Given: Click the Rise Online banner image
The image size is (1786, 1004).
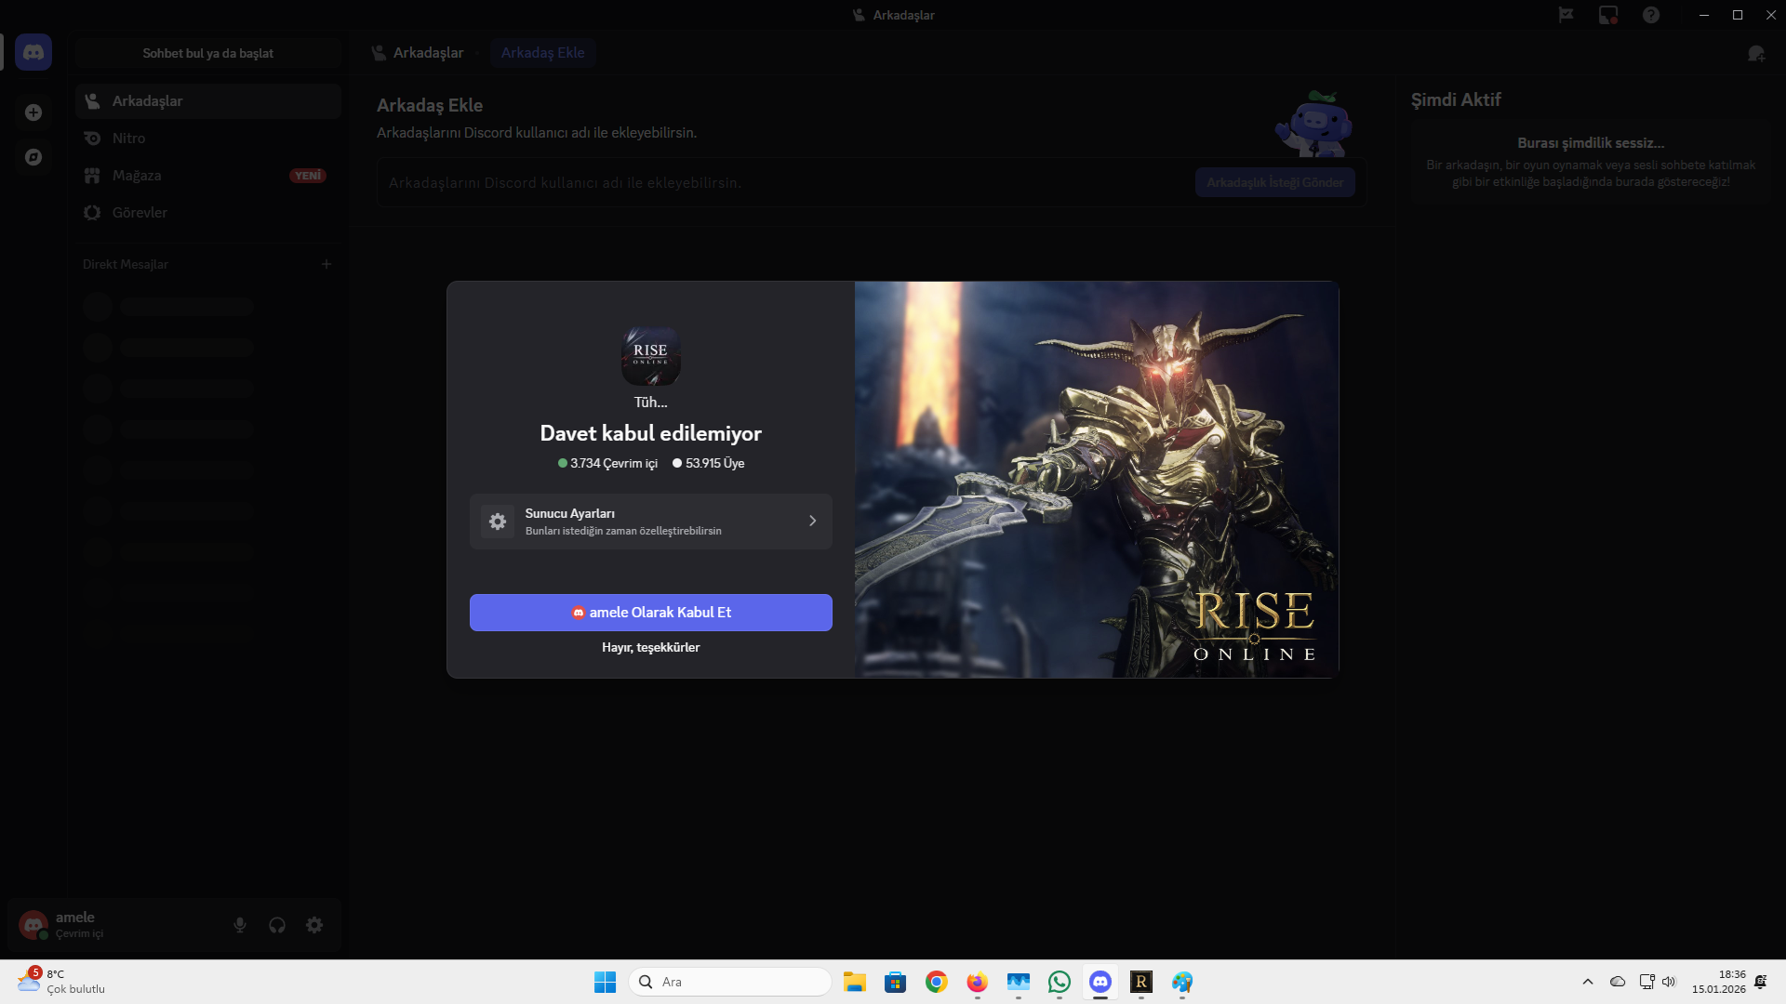Looking at the screenshot, I should pyautogui.click(x=1097, y=480).
